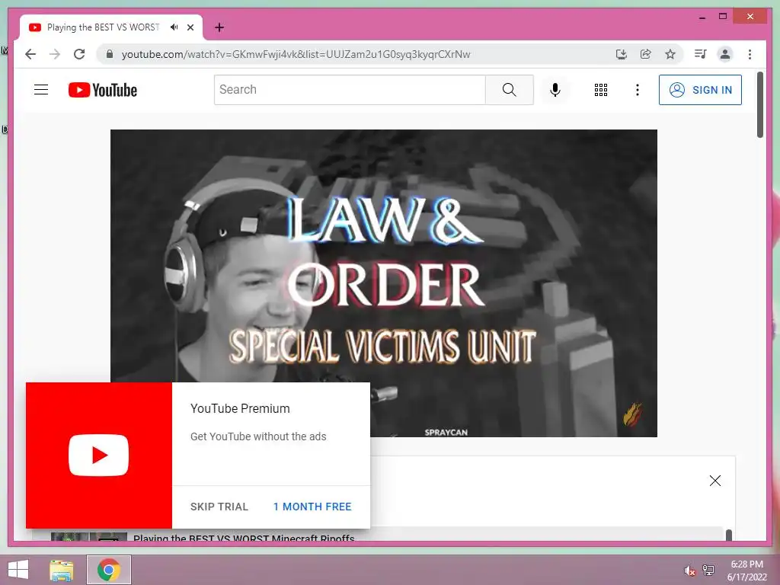Bookmark this page with the star icon
Image resolution: width=780 pixels, height=585 pixels.
pos(670,54)
